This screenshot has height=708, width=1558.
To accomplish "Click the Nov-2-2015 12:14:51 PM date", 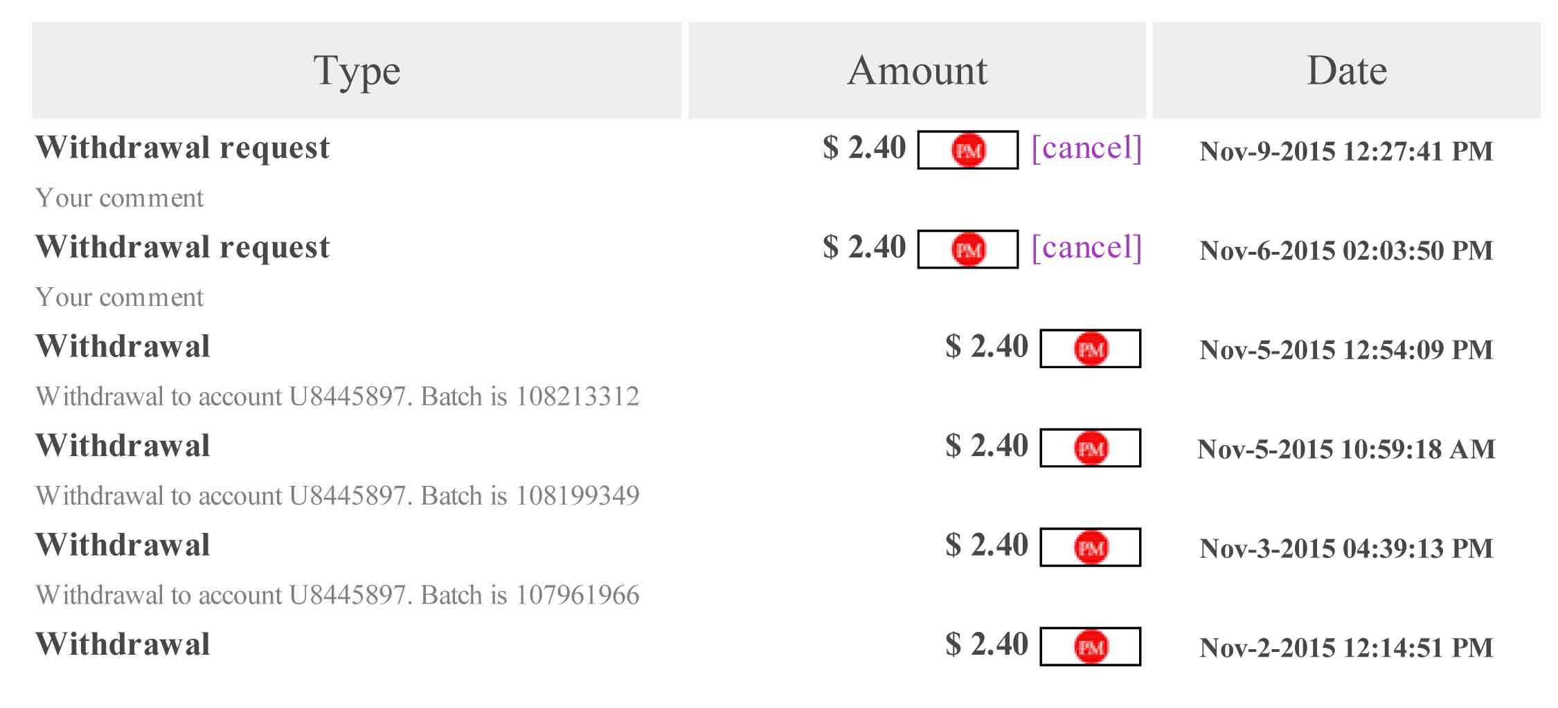I will (x=1345, y=648).
